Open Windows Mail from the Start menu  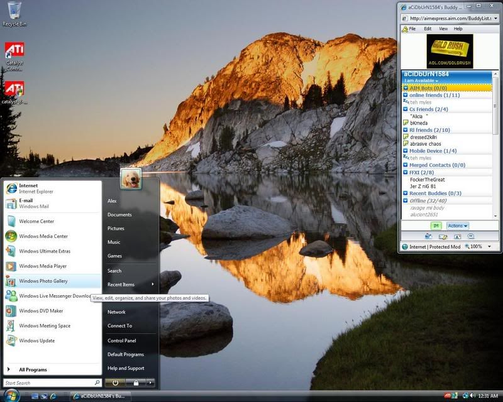(53, 204)
